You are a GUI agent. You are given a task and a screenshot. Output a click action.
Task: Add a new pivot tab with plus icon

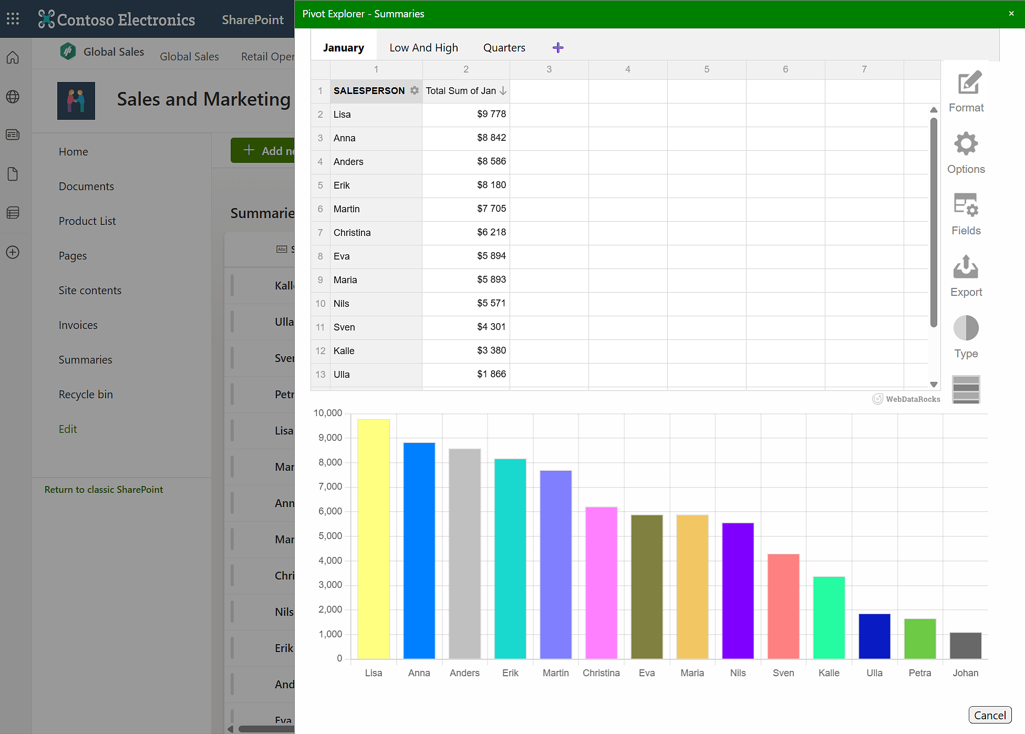(558, 48)
